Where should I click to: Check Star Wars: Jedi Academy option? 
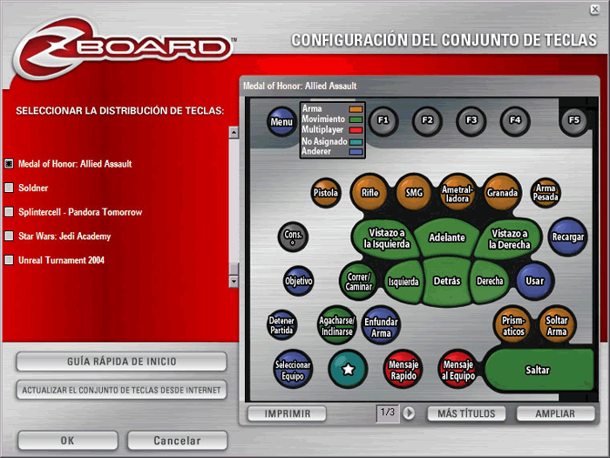click(9, 236)
